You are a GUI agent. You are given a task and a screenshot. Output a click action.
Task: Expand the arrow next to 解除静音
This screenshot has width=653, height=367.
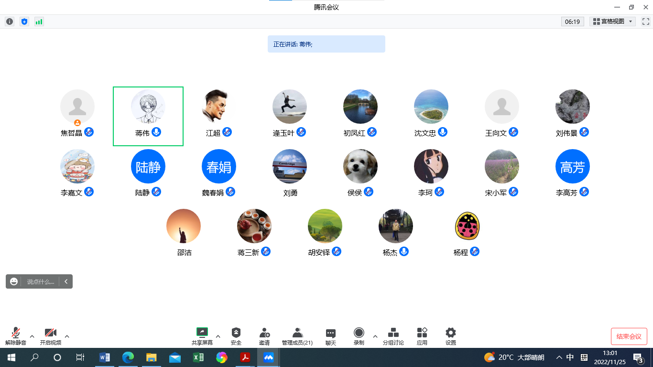pyautogui.click(x=32, y=336)
